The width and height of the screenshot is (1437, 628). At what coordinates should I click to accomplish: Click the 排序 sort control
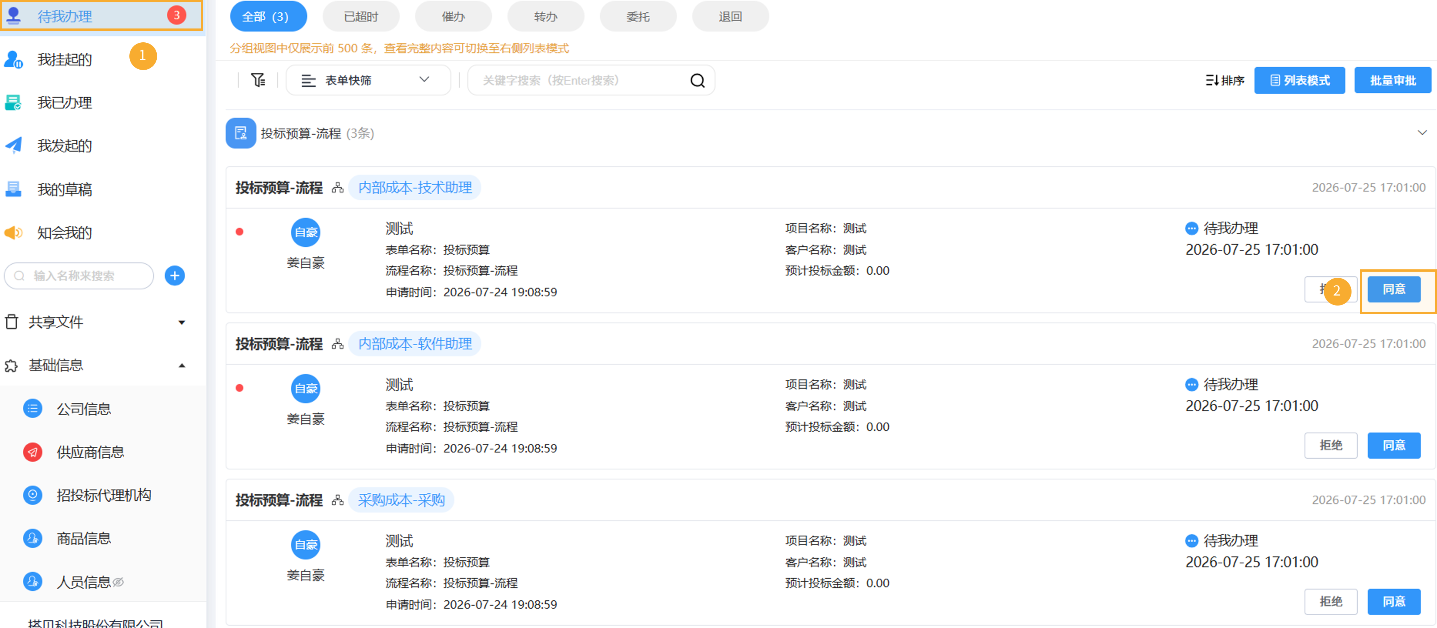click(1224, 80)
